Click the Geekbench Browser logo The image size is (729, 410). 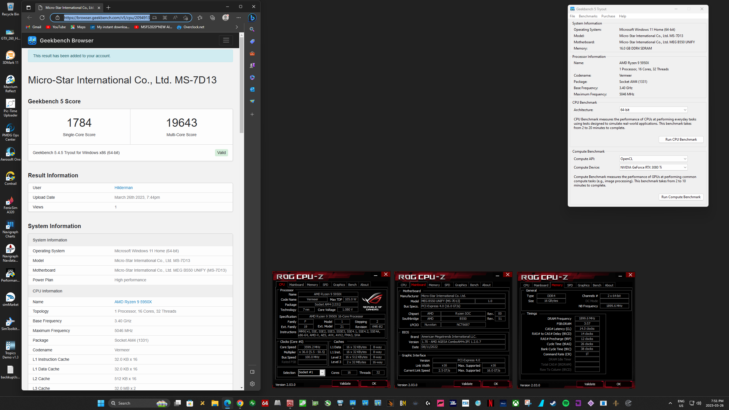click(x=61, y=40)
